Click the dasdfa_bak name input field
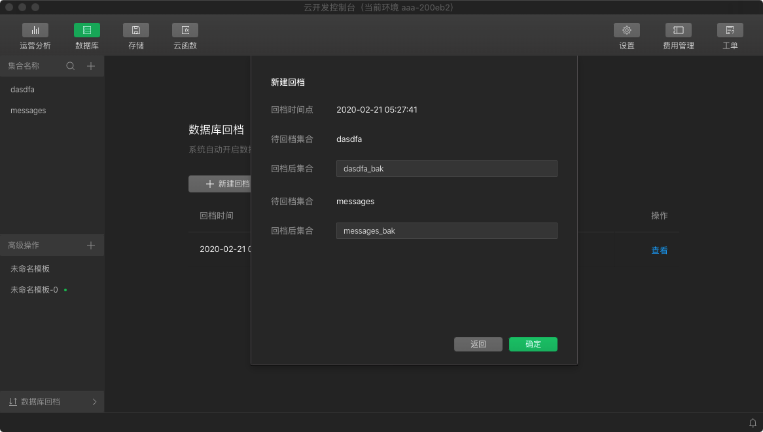763x432 pixels. click(x=446, y=168)
